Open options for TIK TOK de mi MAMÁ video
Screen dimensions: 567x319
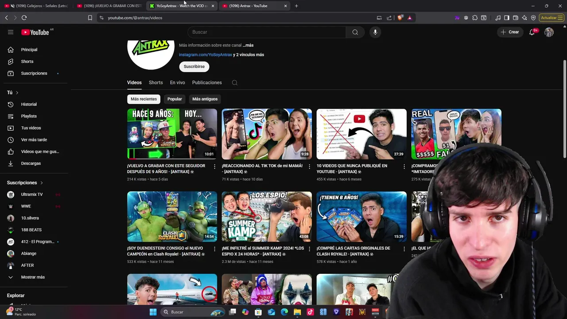click(310, 167)
